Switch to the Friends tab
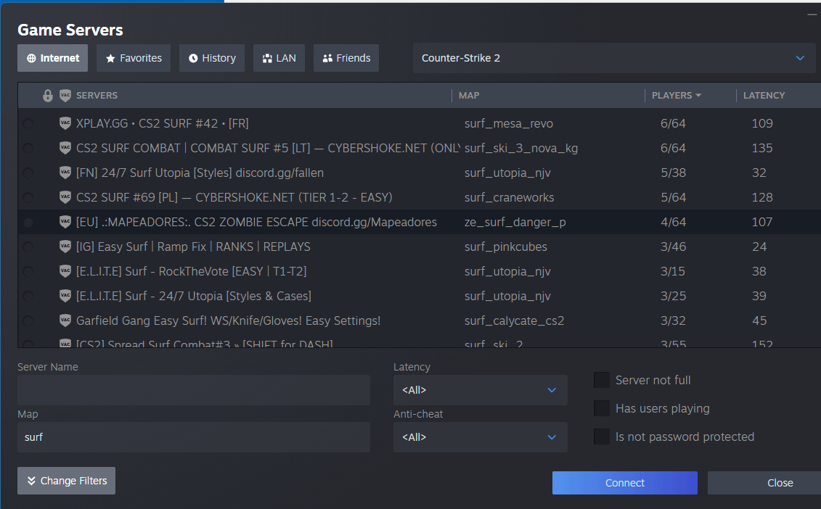 346,58
